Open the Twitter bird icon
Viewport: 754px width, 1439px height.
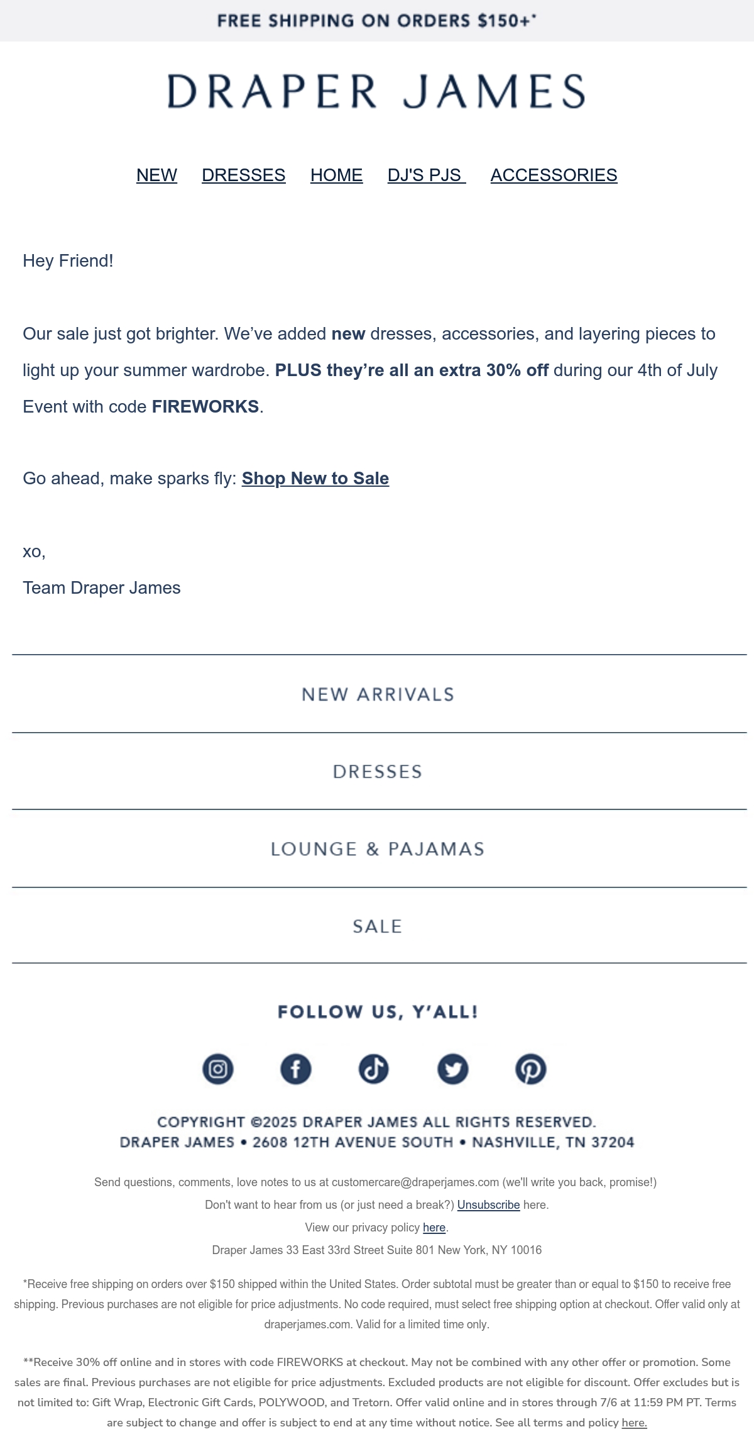point(453,1069)
